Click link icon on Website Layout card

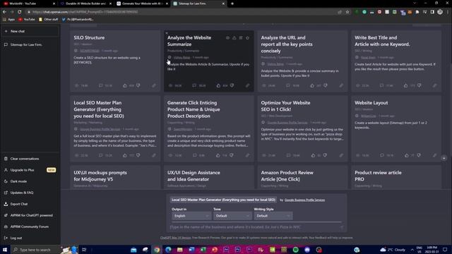pos(435,155)
